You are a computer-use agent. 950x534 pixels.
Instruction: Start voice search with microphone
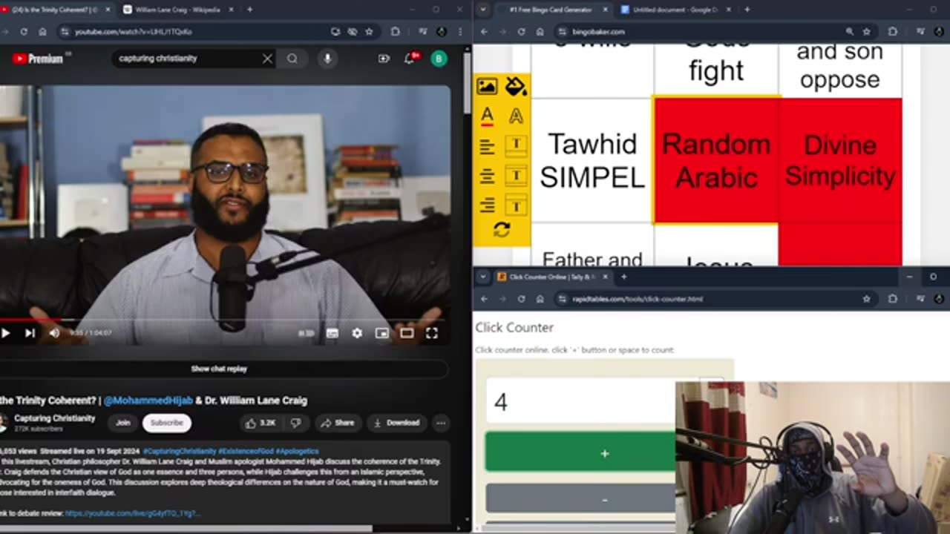tap(327, 59)
